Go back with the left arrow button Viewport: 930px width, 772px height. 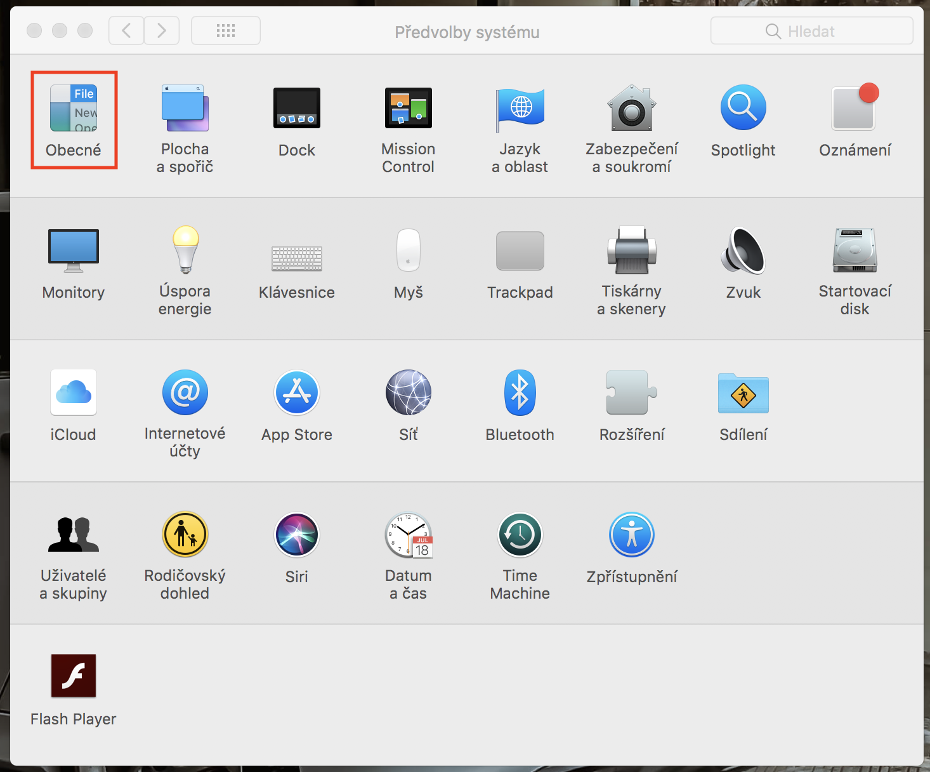tap(126, 30)
